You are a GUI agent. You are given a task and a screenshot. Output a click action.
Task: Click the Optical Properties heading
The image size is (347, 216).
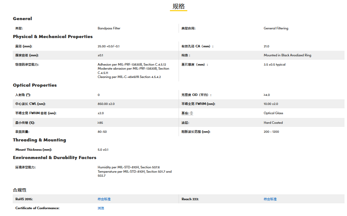point(35,85)
